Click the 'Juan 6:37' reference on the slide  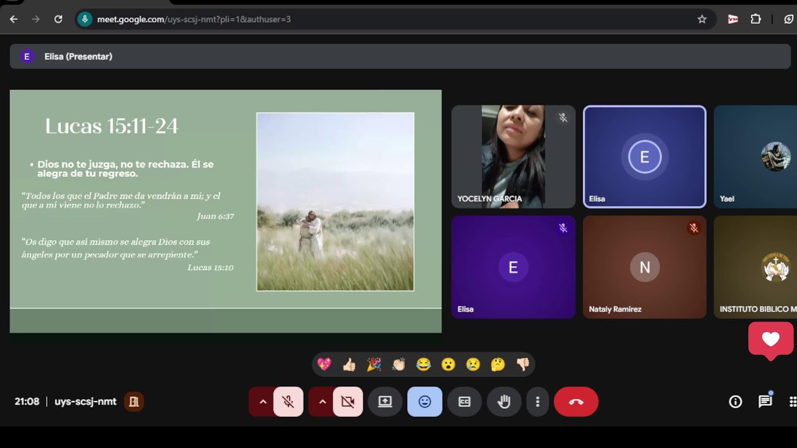coord(215,217)
